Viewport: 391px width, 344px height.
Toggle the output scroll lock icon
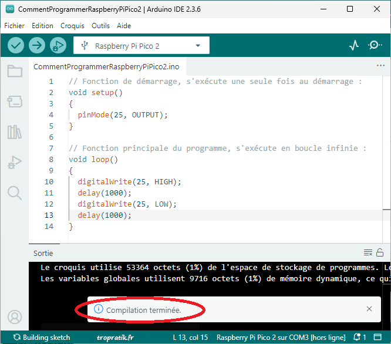pyautogui.click(x=380, y=252)
